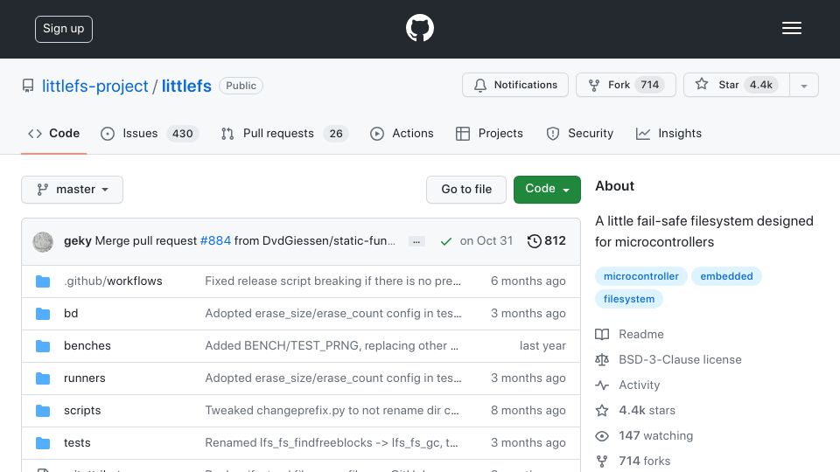Click the repository book icon beside littlefs-project

[28, 86]
